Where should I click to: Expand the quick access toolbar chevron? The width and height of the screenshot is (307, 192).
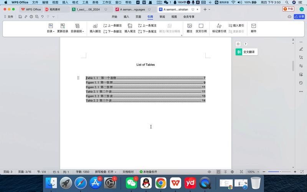[x=53, y=17]
